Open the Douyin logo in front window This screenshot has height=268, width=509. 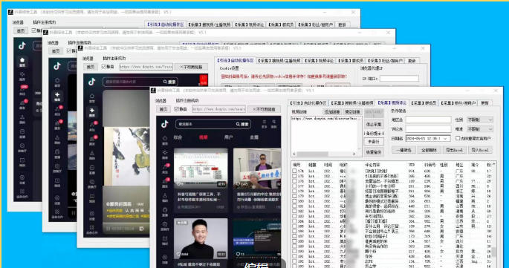[164, 124]
